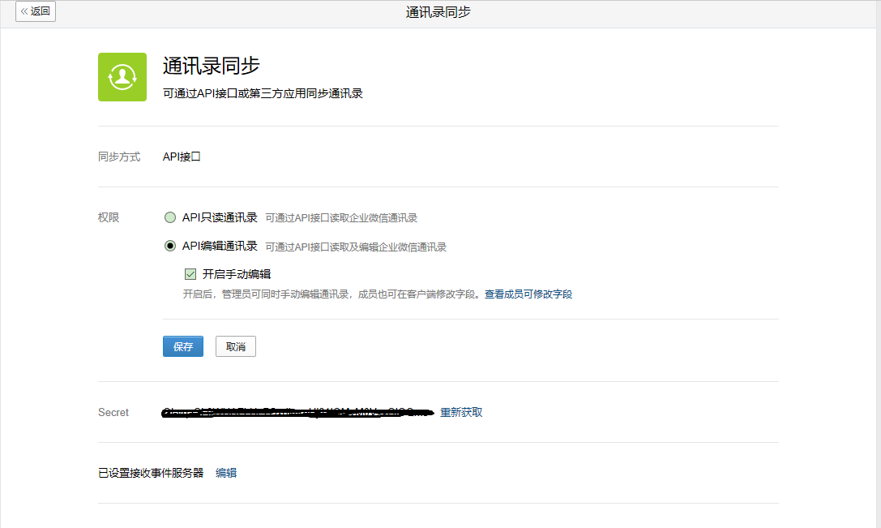This screenshot has width=881, height=528.
Task: Click the green contacts sync app icon
Action: (122, 77)
